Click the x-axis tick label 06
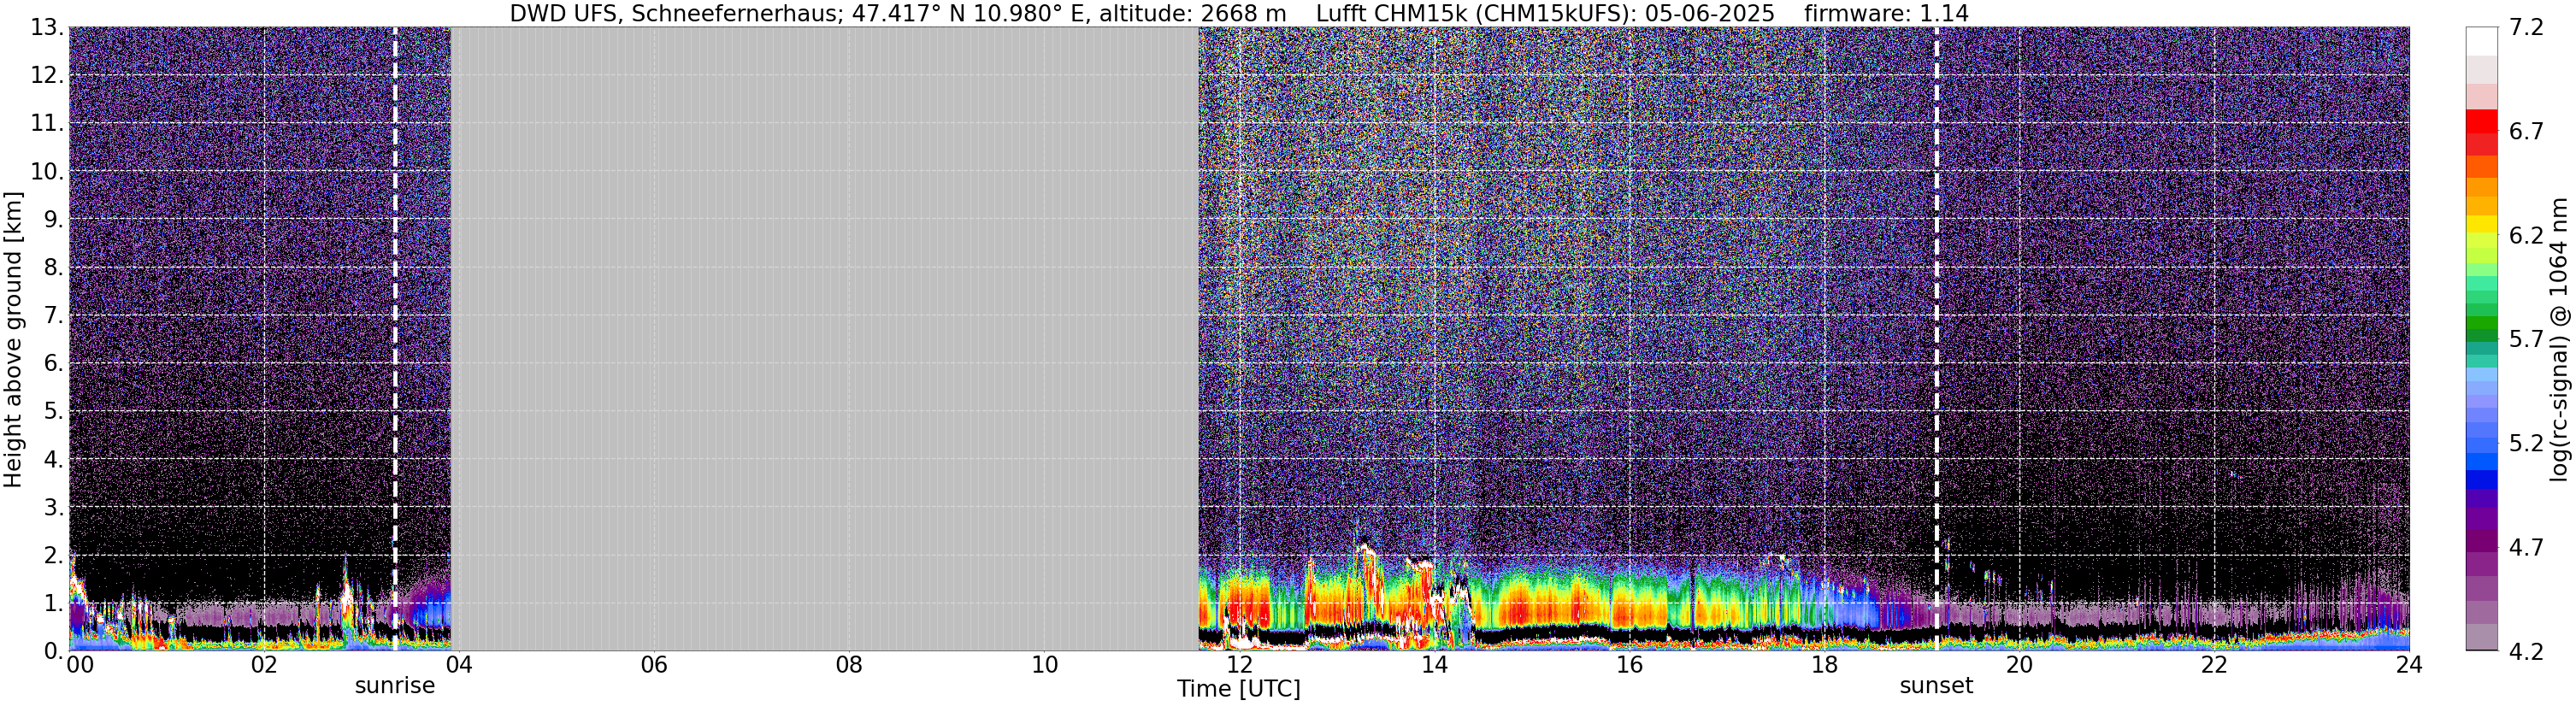Image resolution: width=2576 pixels, height=706 pixels. tap(654, 665)
